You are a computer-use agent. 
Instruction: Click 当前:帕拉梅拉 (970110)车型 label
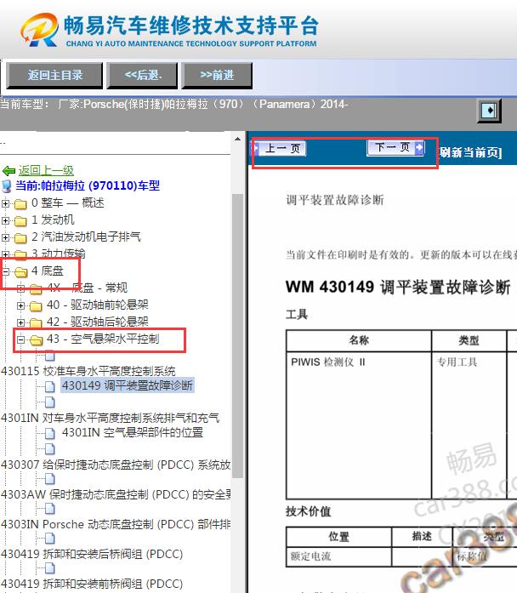pos(88,185)
